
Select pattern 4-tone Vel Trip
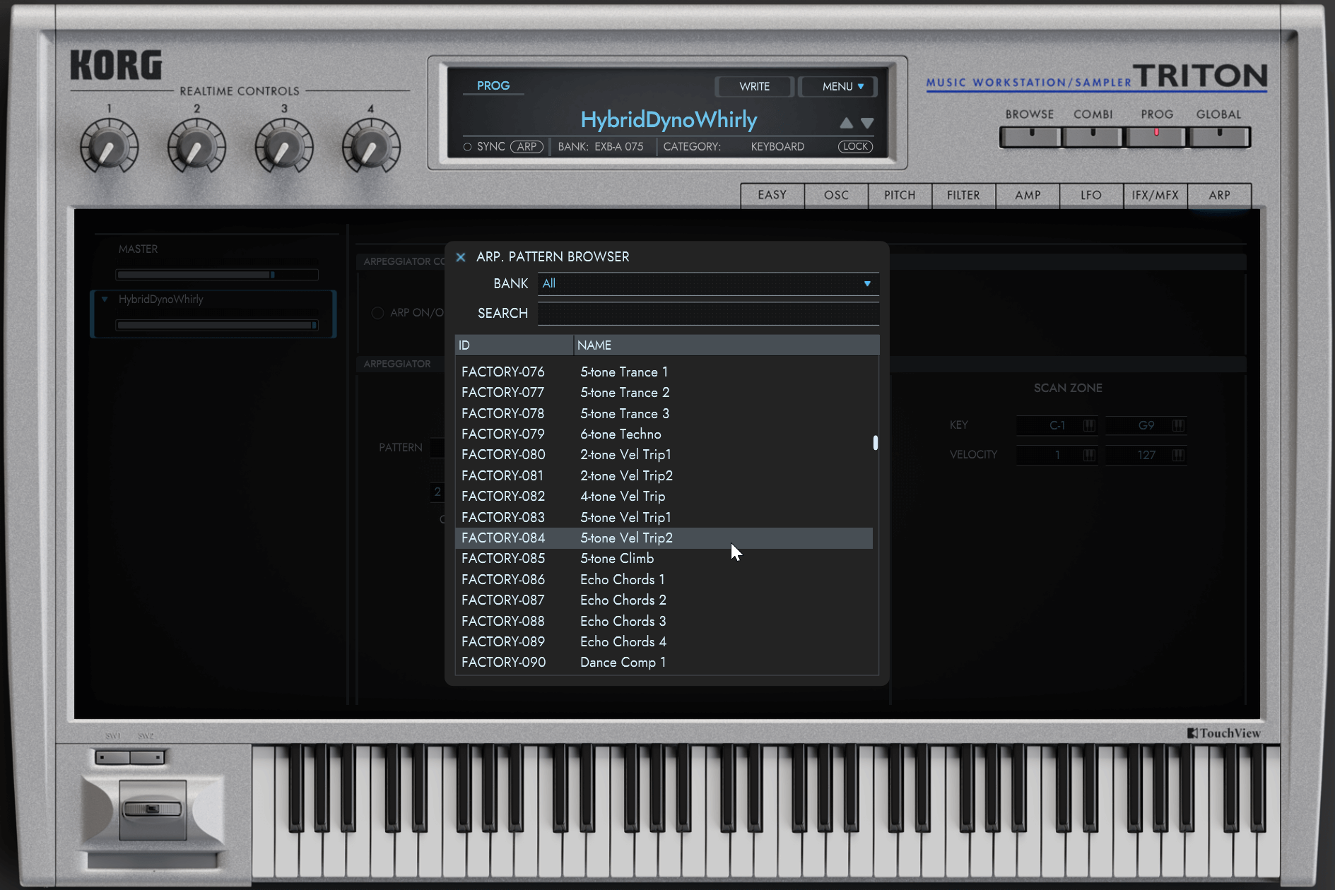[x=664, y=496]
